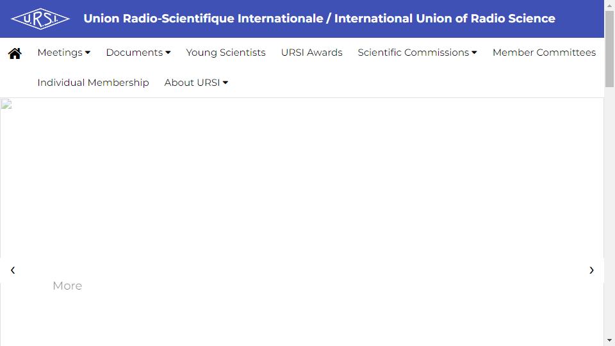This screenshot has height=346, width=615.
Task: Click the empty carousel slide area
Action: [302, 181]
